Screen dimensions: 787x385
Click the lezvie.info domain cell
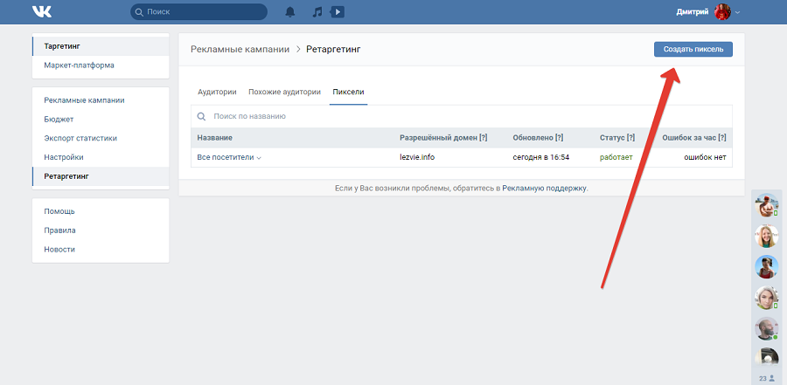(x=417, y=157)
